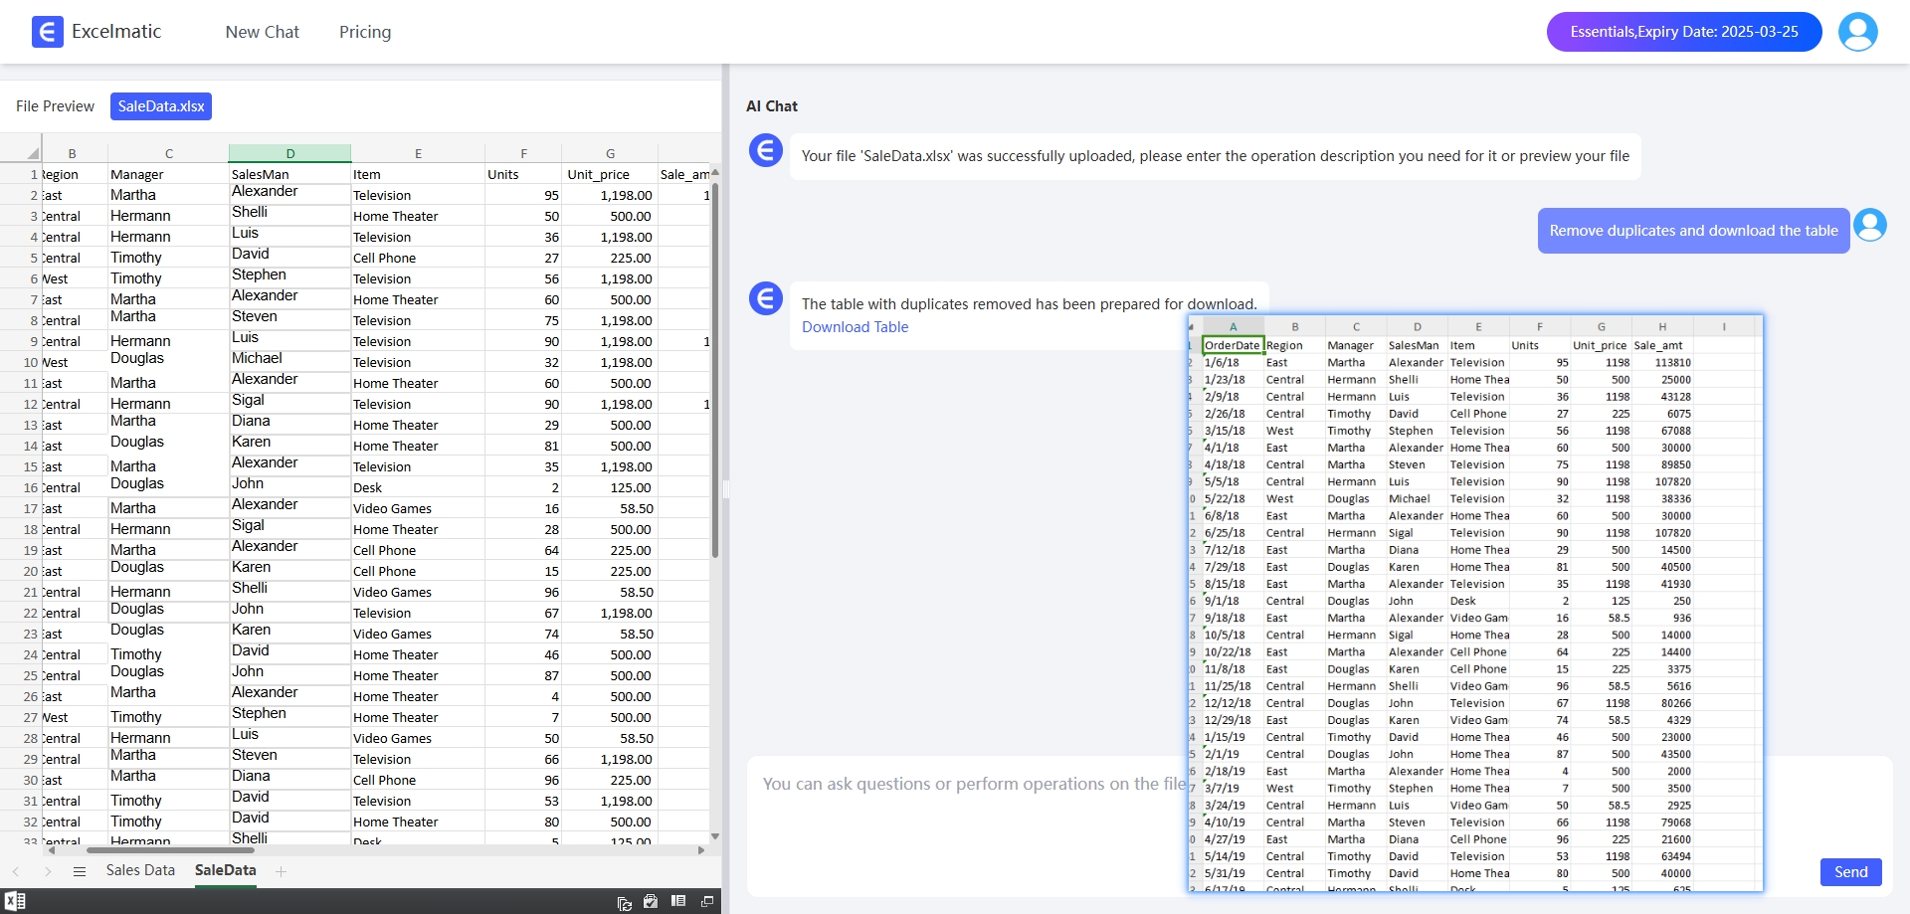Image resolution: width=1910 pixels, height=914 pixels.
Task: Select column D header in spreadsheet
Action: [x=289, y=153]
